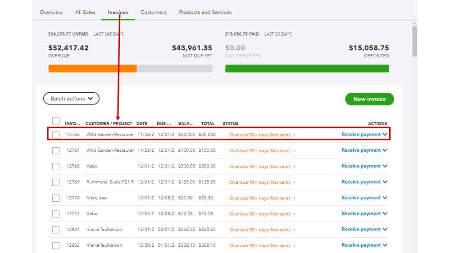Screen dimensions: 450x253
Task: Filter by the green Deposited bar
Action: [307, 68]
